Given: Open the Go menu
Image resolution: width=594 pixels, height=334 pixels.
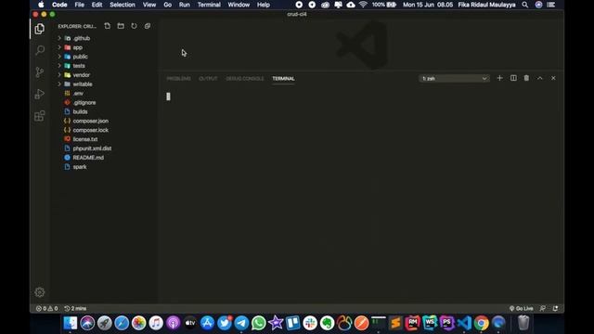Looking at the screenshot, I should (x=167, y=5).
